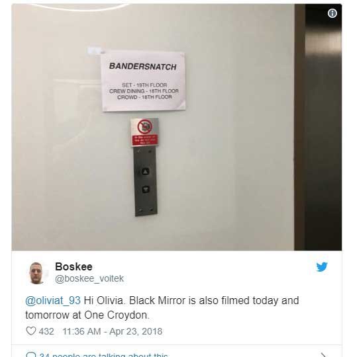Screen dimensions: 347x357
Task: Click the chevron arrow beside the conversation link
Action: click(323, 355)
